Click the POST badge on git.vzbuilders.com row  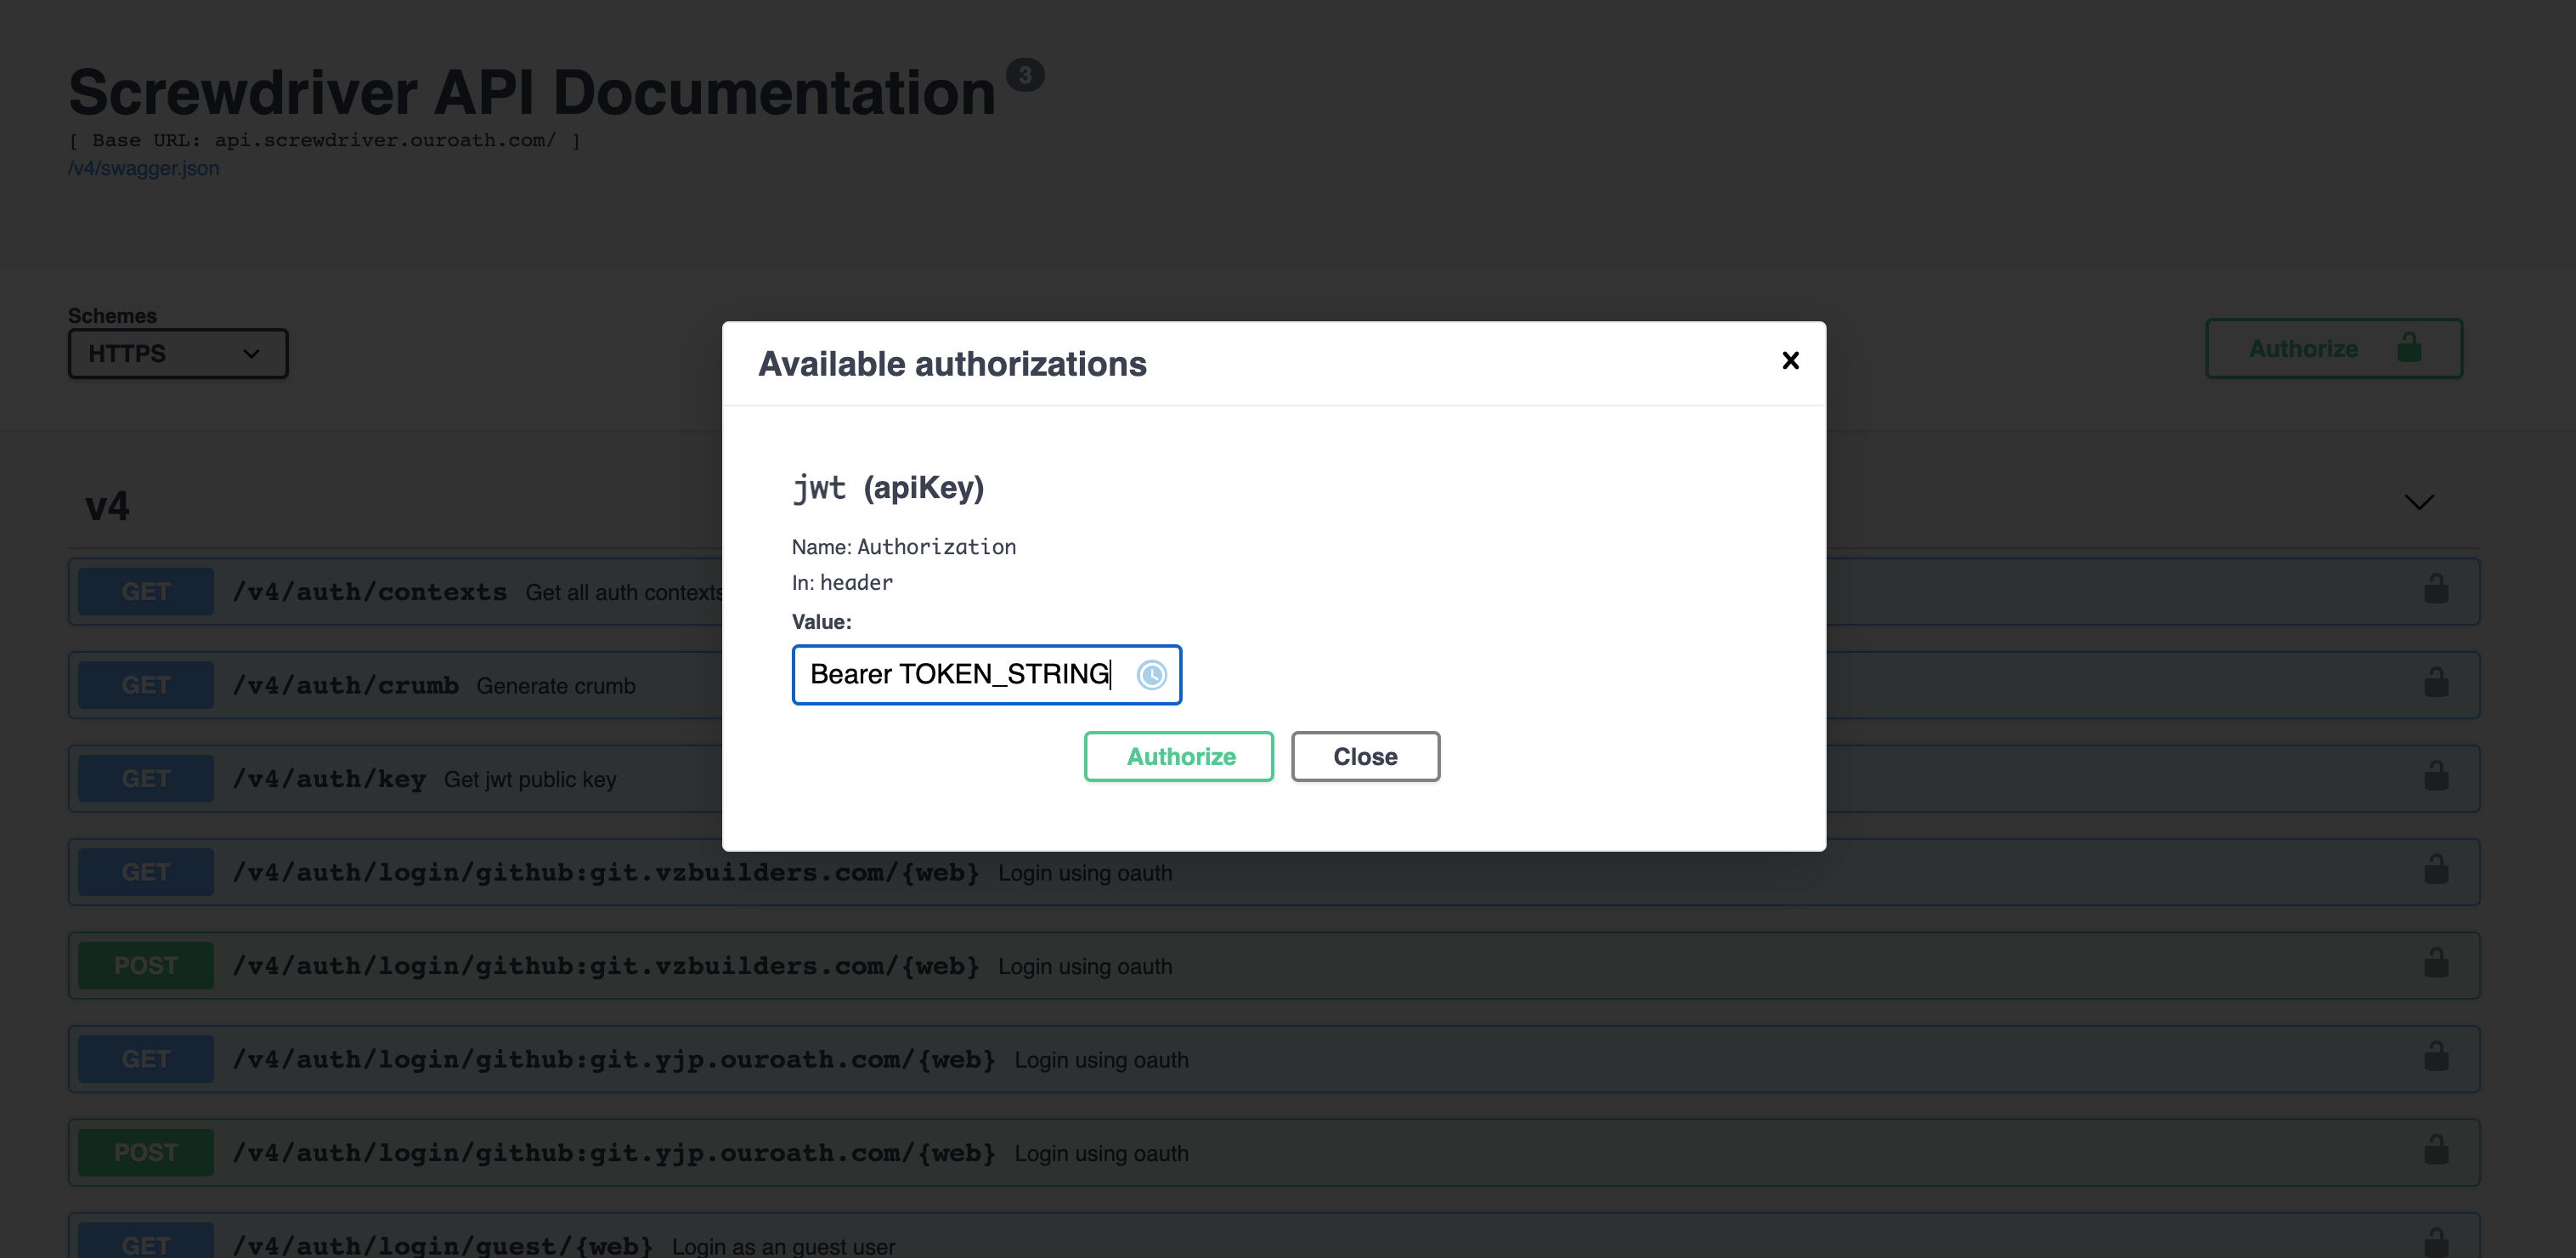coord(146,966)
